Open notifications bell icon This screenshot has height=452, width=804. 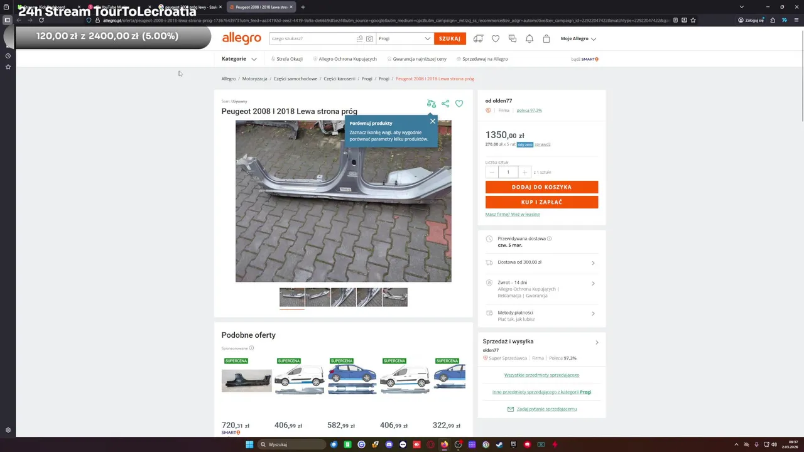tap(530, 38)
